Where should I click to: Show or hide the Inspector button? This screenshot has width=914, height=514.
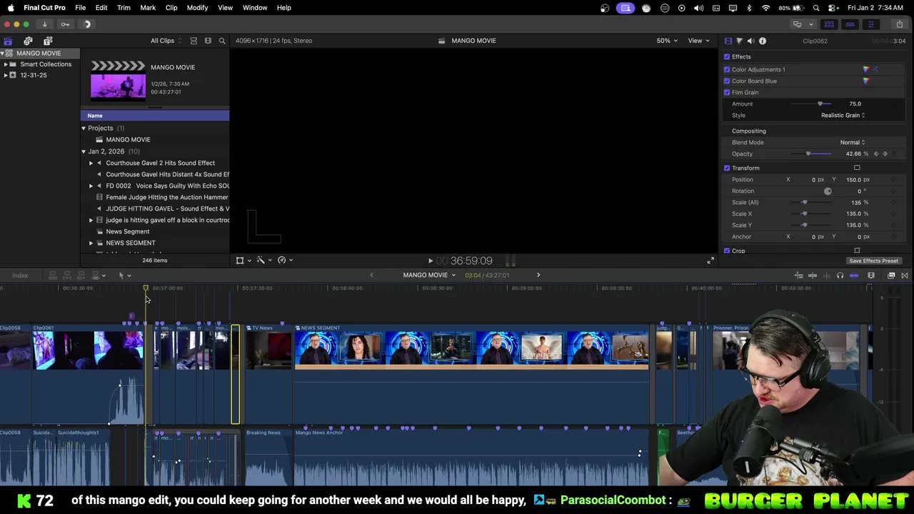point(870,24)
